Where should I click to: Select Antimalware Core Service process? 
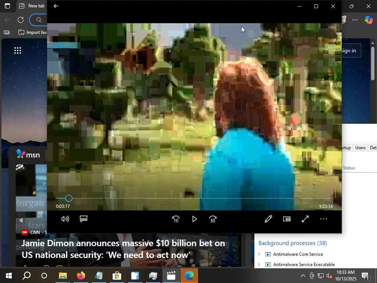pyautogui.click(x=298, y=254)
